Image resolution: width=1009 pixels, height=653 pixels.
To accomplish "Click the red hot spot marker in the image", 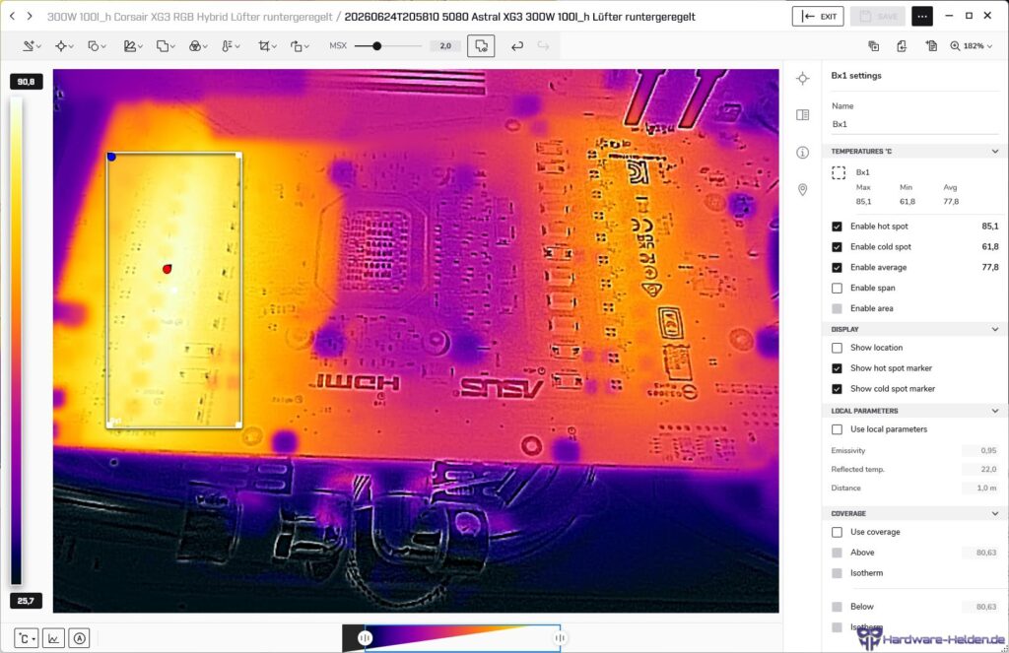I will click(168, 269).
